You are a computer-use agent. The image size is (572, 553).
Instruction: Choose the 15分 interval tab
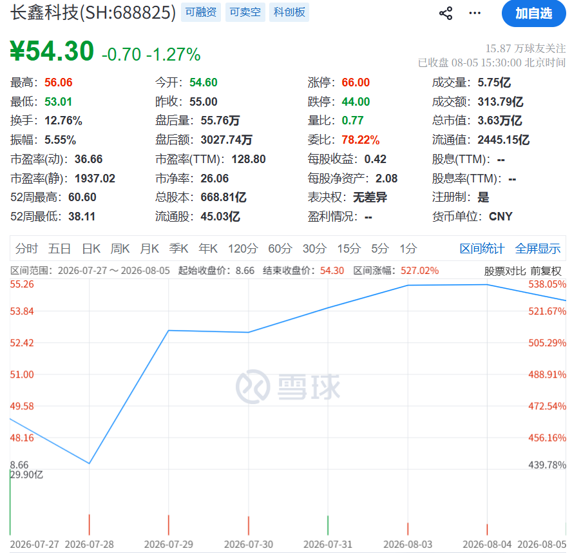coord(348,249)
